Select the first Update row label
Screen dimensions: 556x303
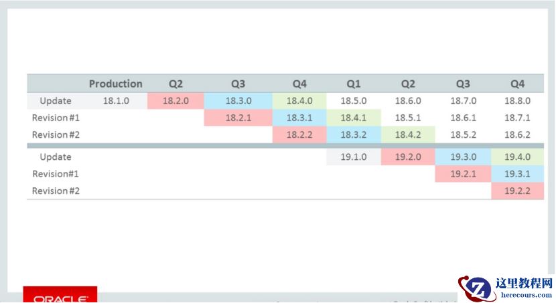click(55, 101)
